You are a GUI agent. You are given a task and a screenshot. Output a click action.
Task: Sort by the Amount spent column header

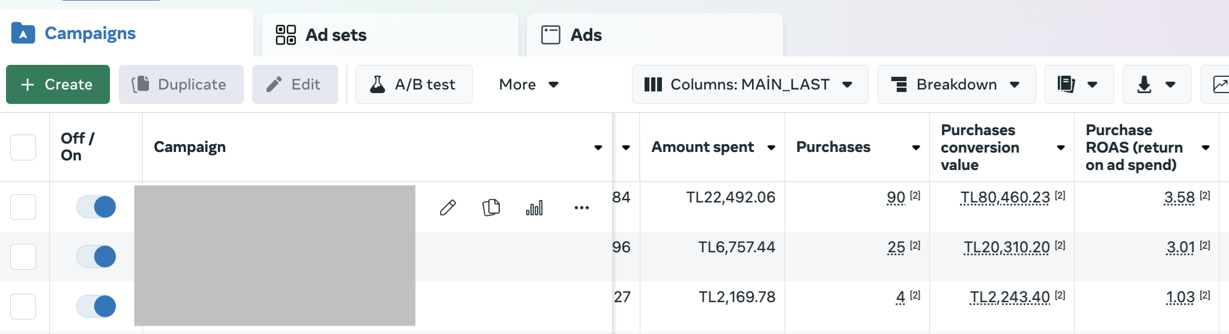coord(703,147)
